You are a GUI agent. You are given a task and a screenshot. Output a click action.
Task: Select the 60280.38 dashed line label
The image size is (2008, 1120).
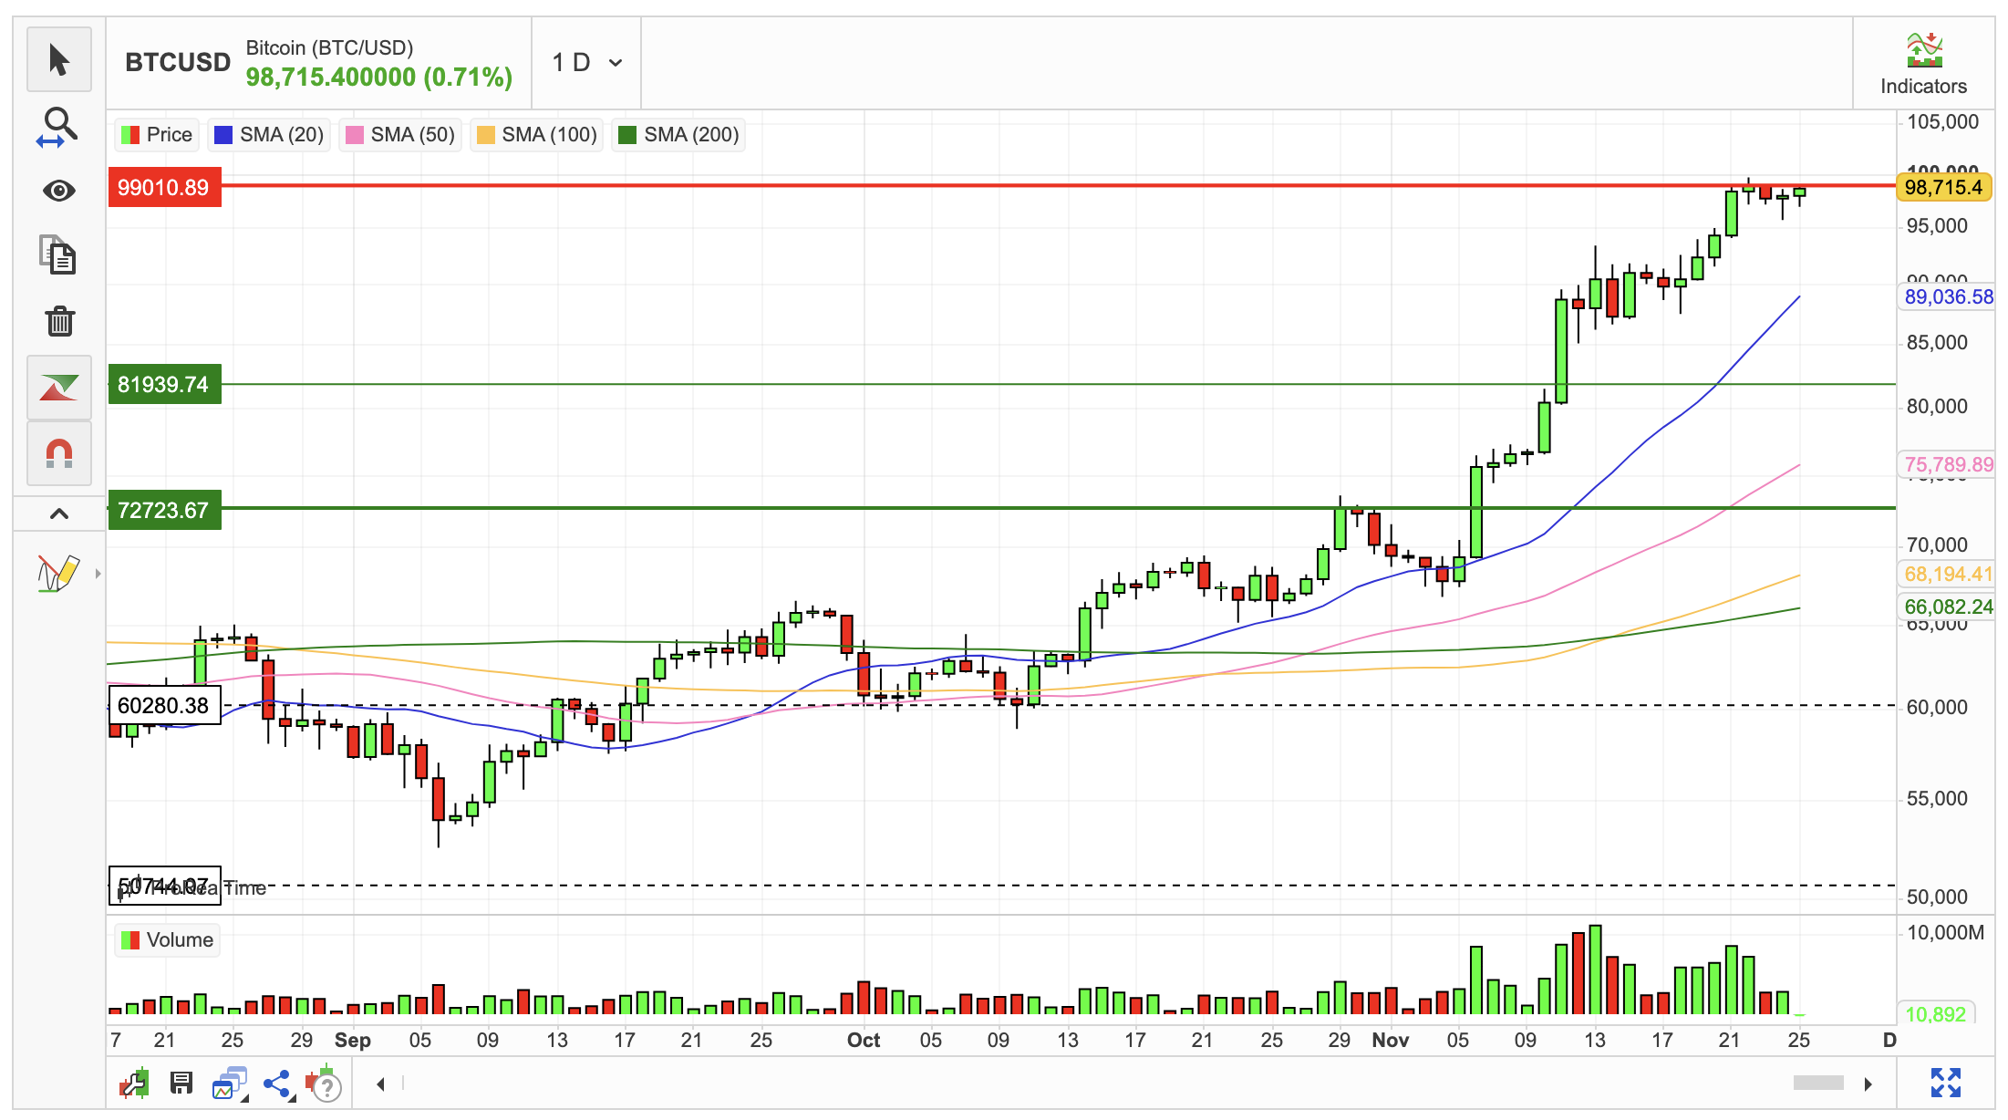164,705
